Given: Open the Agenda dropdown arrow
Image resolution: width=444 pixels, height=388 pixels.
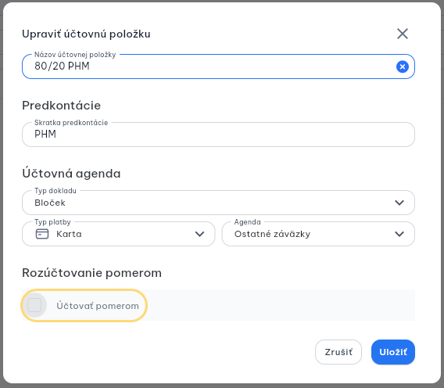Looking at the screenshot, I should pos(399,234).
